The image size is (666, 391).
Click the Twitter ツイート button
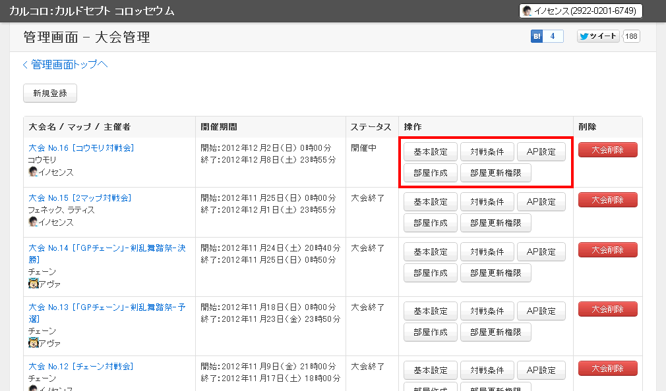point(598,36)
